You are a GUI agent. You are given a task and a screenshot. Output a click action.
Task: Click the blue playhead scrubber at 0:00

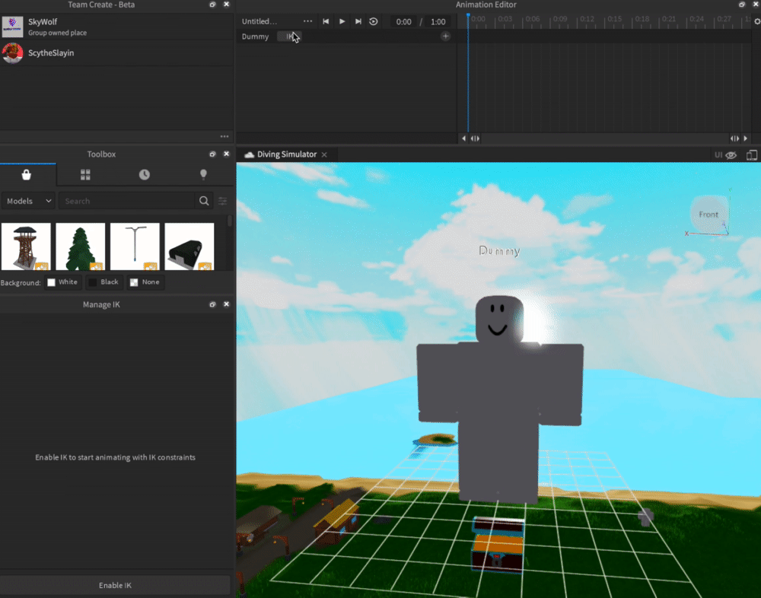468,16
